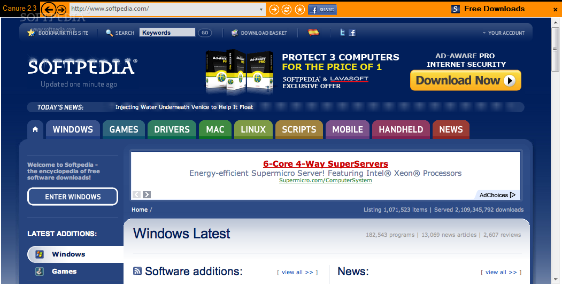562x287 pixels.
Task: Click the Home breadcrumb link
Action: pyautogui.click(x=140, y=210)
